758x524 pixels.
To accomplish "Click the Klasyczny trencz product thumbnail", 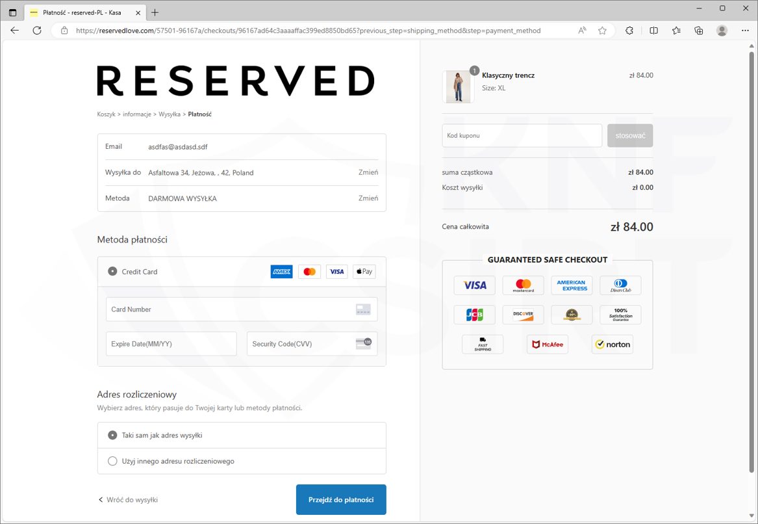I will (458, 87).
